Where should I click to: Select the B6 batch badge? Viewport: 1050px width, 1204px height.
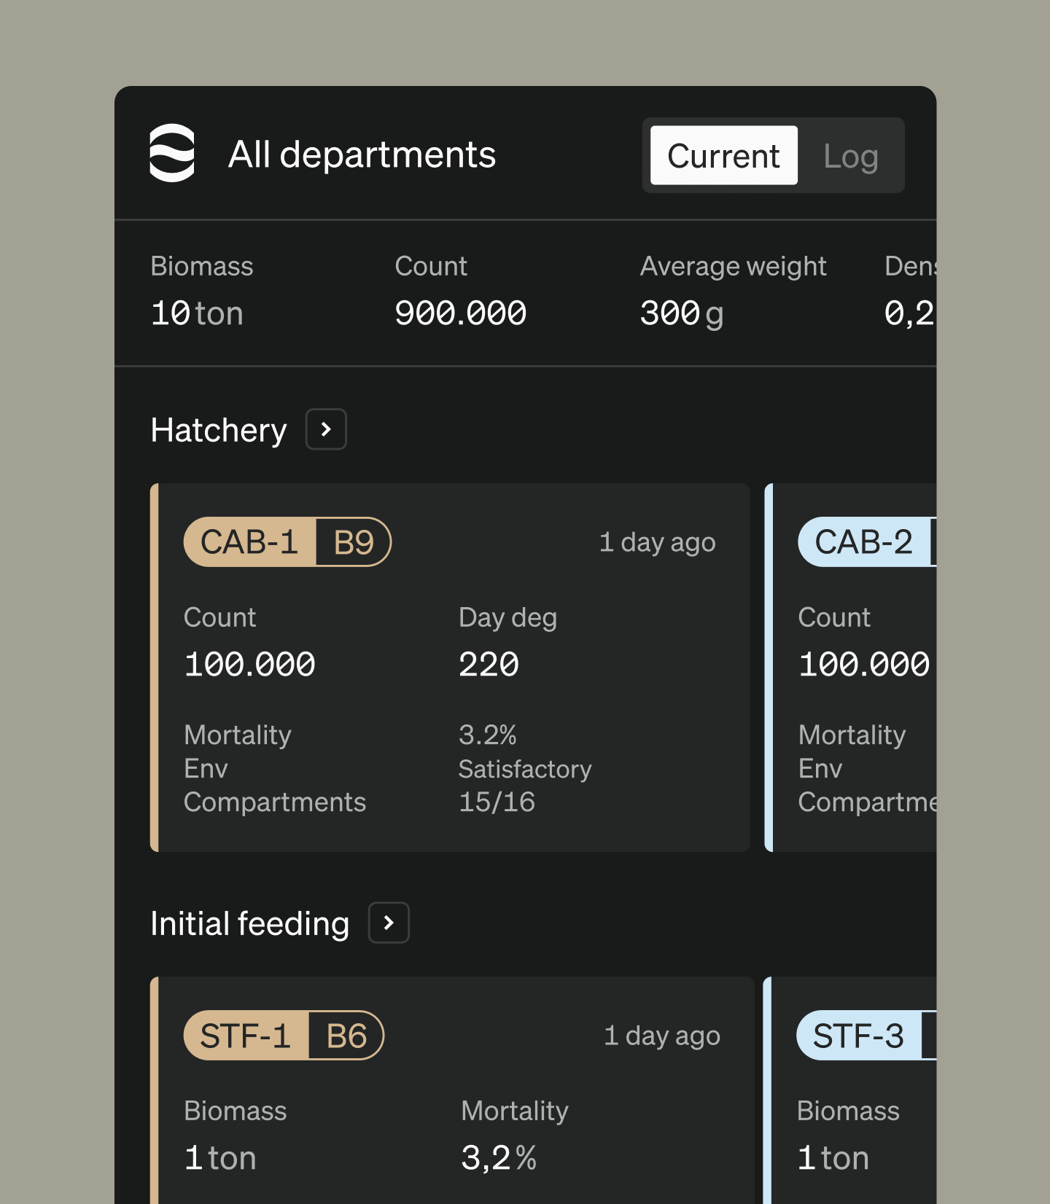pos(346,1036)
